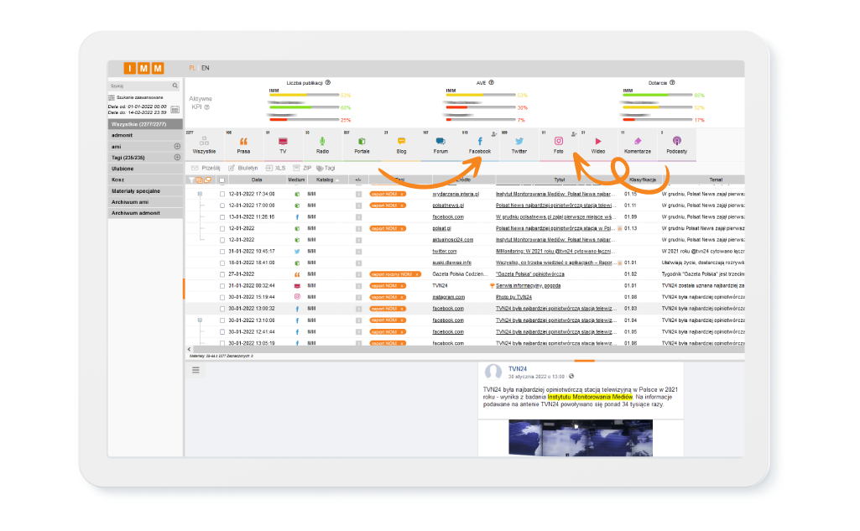Open Materiały specjalne sidebar item
The height and width of the screenshot is (531, 860).
point(145,191)
